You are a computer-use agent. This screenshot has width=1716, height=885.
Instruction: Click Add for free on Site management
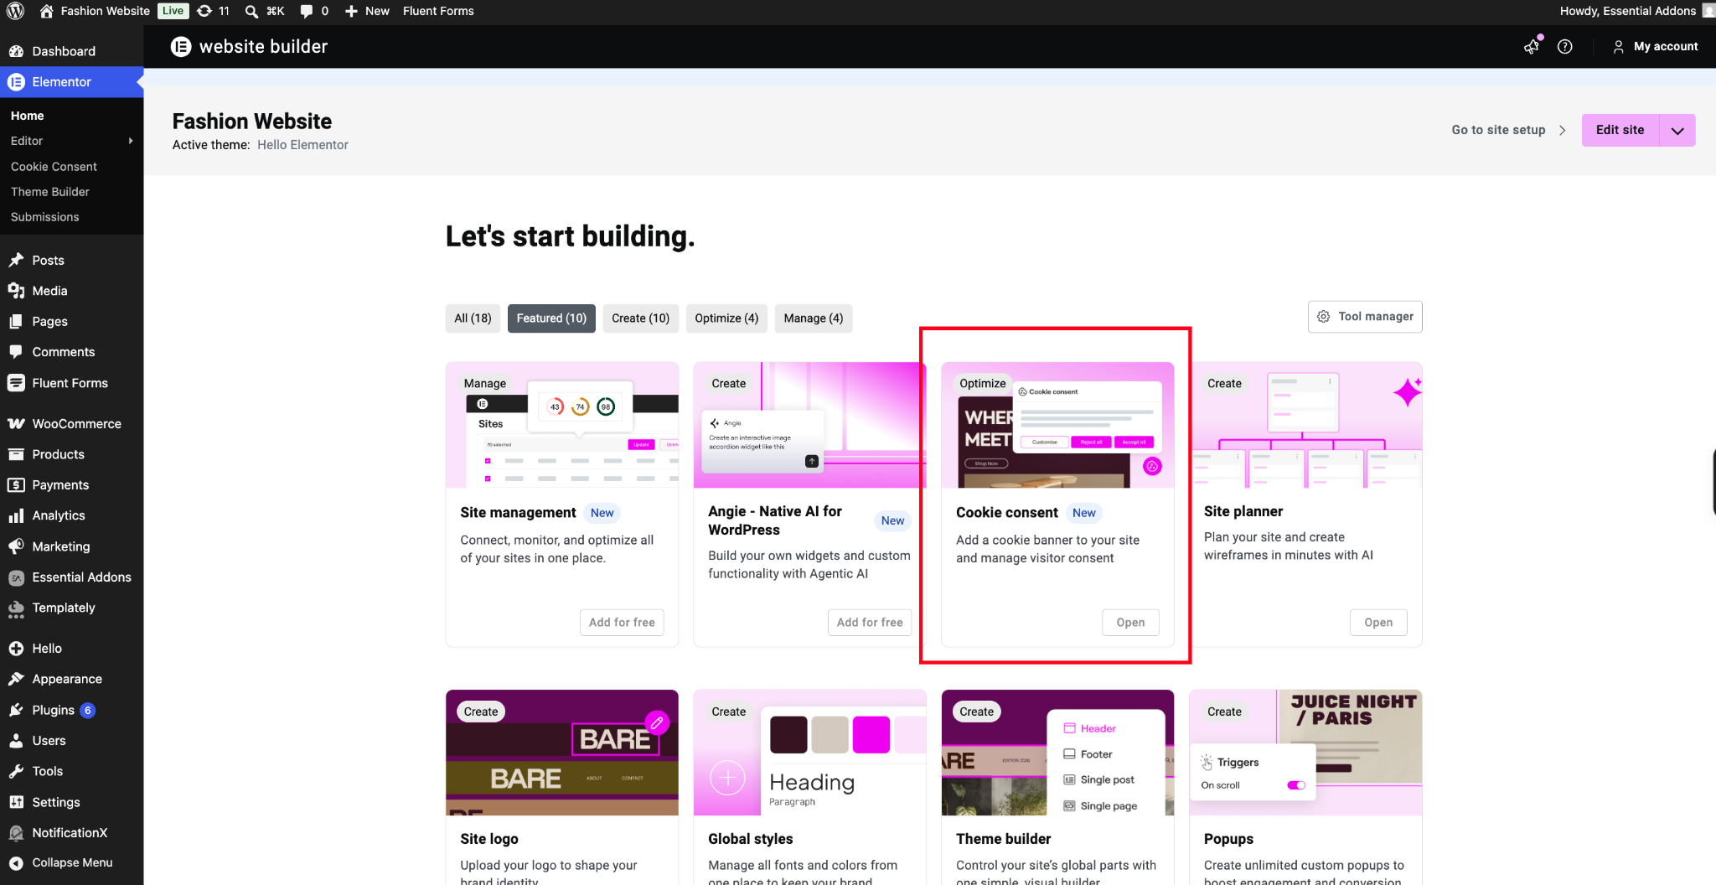pos(622,623)
